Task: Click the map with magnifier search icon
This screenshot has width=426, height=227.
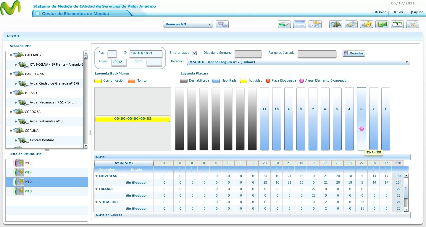Action: pyautogui.click(x=336, y=24)
